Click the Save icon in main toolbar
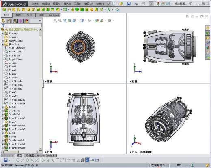Screen dimensions: 211x168 click(x=129, y=4)
